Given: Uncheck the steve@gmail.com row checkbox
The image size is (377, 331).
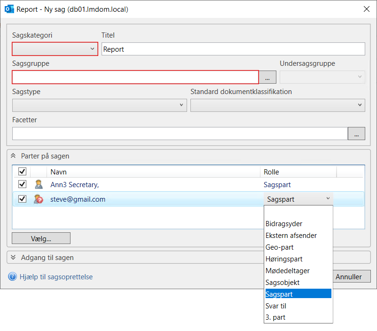Looking at the screenshot, I should [22, 199].
